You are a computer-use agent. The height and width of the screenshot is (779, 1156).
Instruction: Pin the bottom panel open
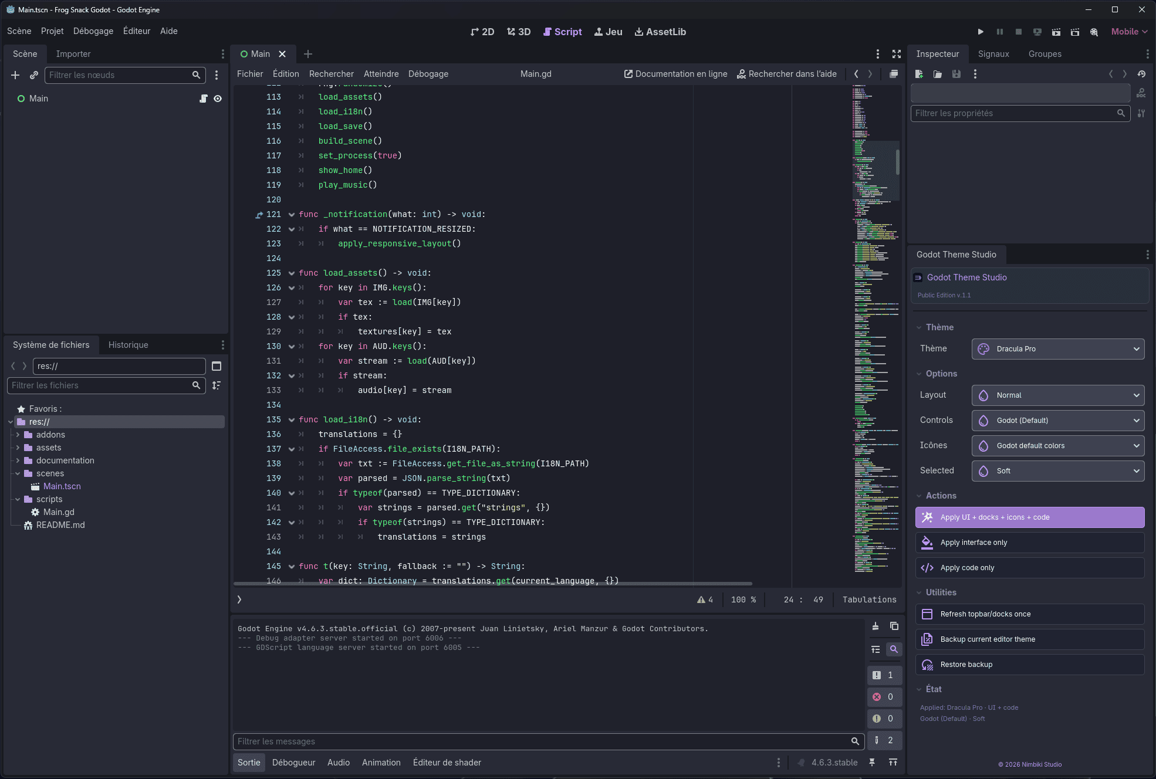pos(872,763)
